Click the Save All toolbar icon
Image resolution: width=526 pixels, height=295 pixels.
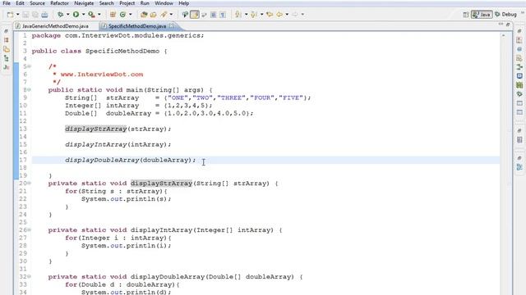click(35, 15)
